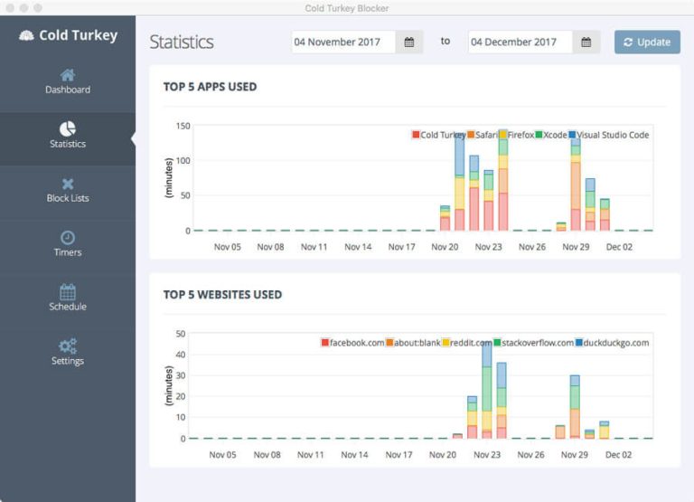Click the Block Lists menu label

[x=68, y=198]
